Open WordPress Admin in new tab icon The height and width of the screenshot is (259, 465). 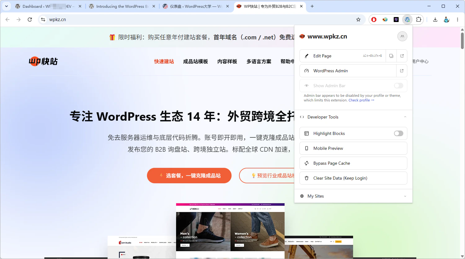(x=402, y=71)
